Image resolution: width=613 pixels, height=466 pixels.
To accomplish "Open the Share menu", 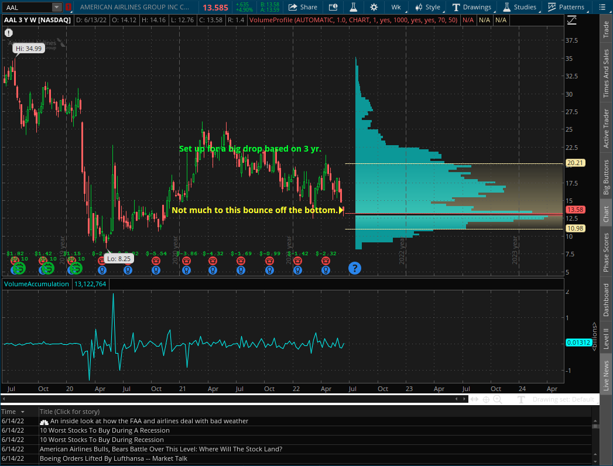I will click(x=301, y=7).
